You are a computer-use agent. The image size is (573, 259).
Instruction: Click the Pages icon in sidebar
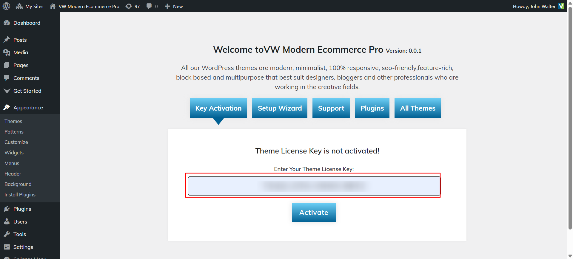coord(7,65)
